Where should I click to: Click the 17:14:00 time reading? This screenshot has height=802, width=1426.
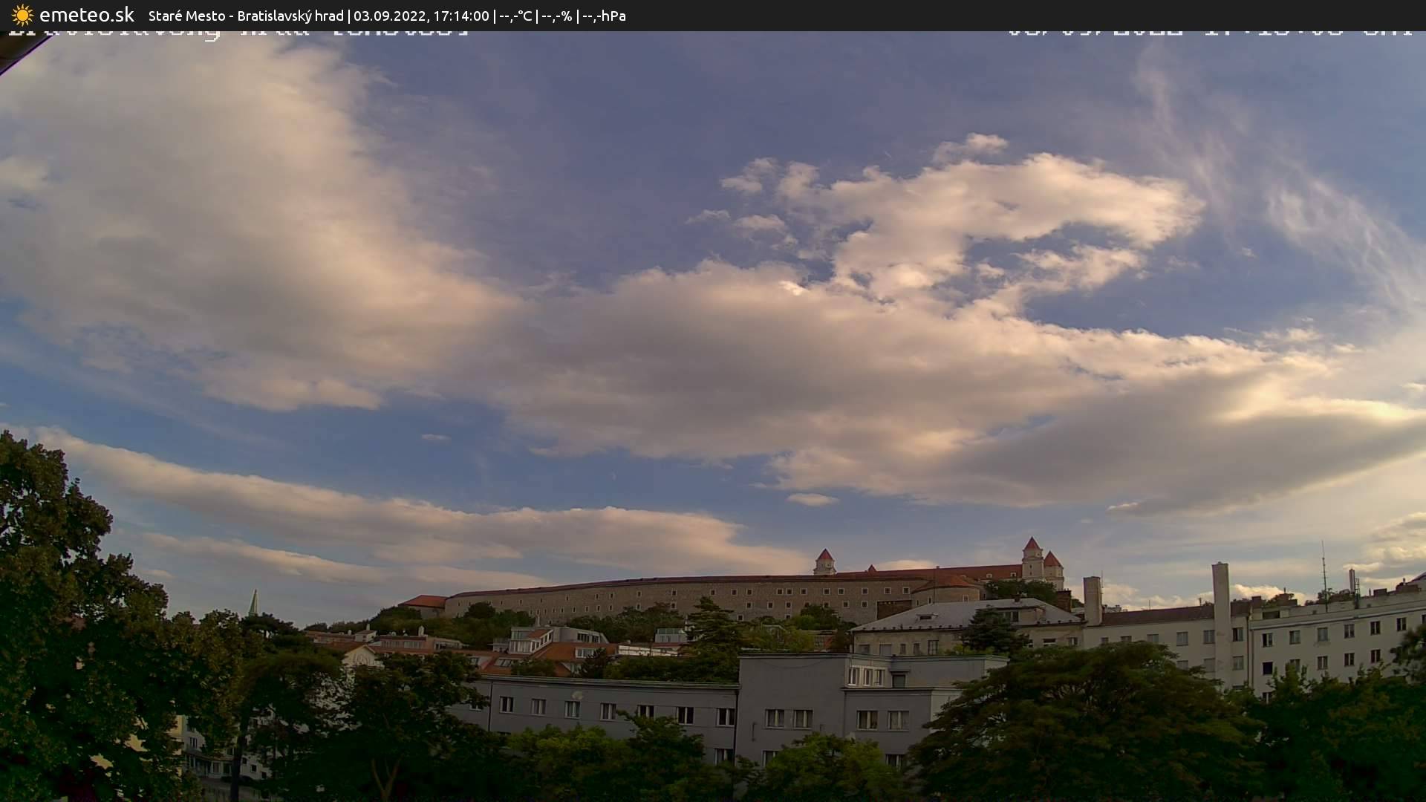[x=461, y=16]
